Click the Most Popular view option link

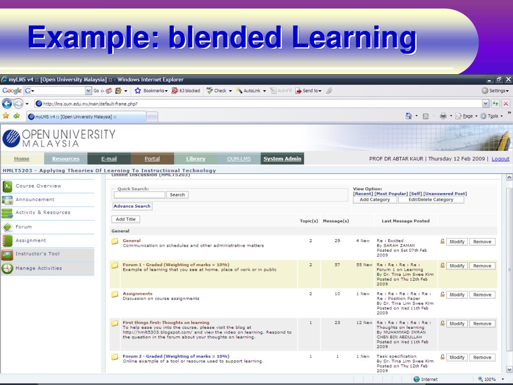(391, 194)
